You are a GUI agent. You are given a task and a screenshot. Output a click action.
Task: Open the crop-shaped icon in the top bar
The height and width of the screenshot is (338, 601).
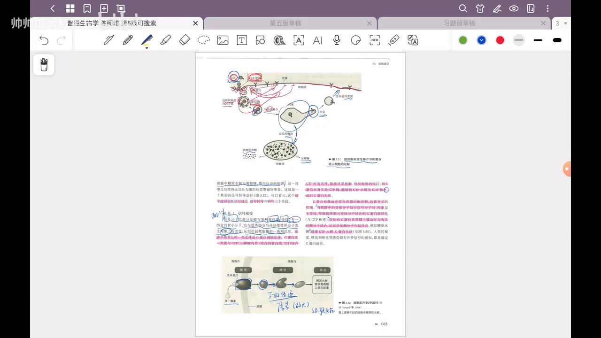click(121, 8)
